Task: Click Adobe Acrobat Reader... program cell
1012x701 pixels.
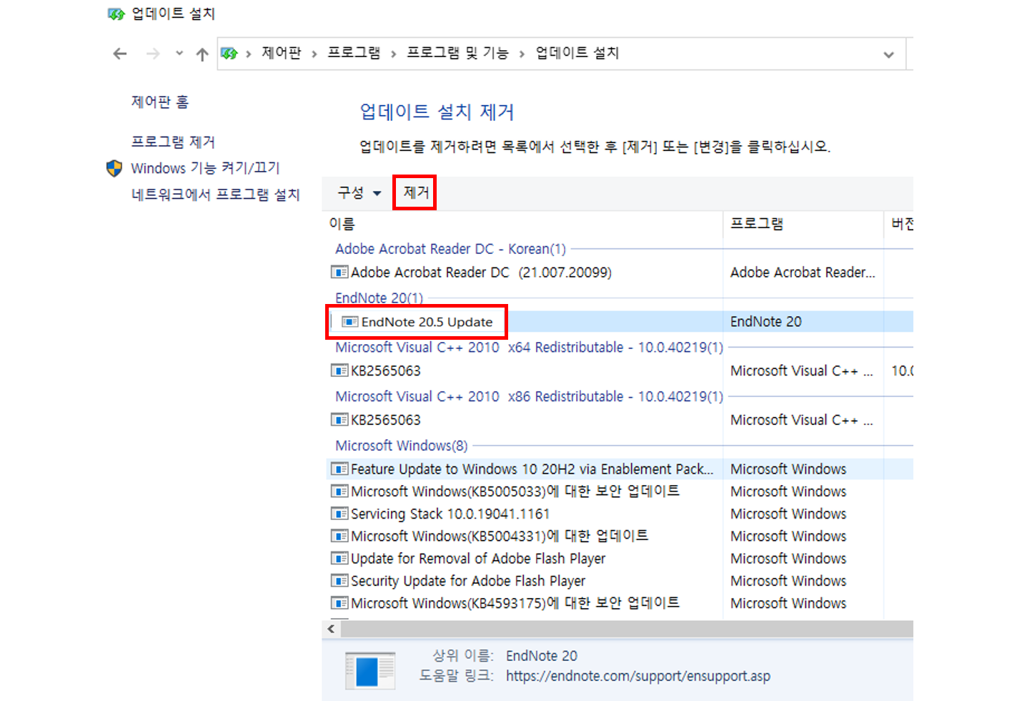Action: point(803,273)
